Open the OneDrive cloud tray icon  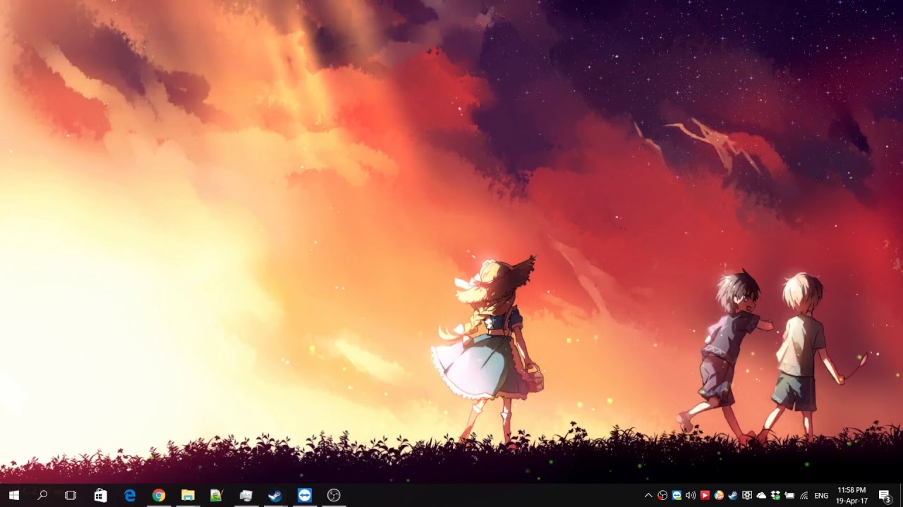[x=761, y=496]
